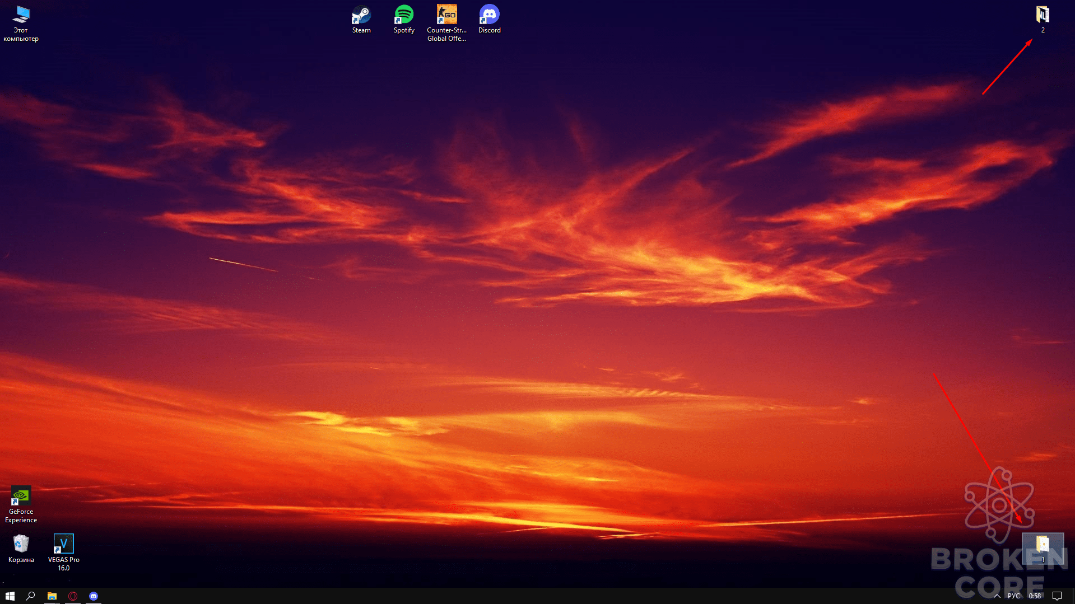This screenshot has height=604, width=1075.
Task: Open the notification action center
Action: point(1057,596)
